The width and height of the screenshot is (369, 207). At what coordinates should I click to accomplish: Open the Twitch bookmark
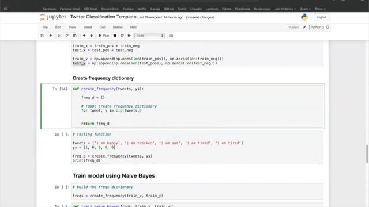pos(182,9)
